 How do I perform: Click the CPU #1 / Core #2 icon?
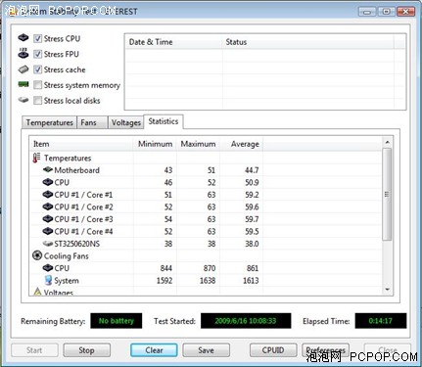coord(48,206)
